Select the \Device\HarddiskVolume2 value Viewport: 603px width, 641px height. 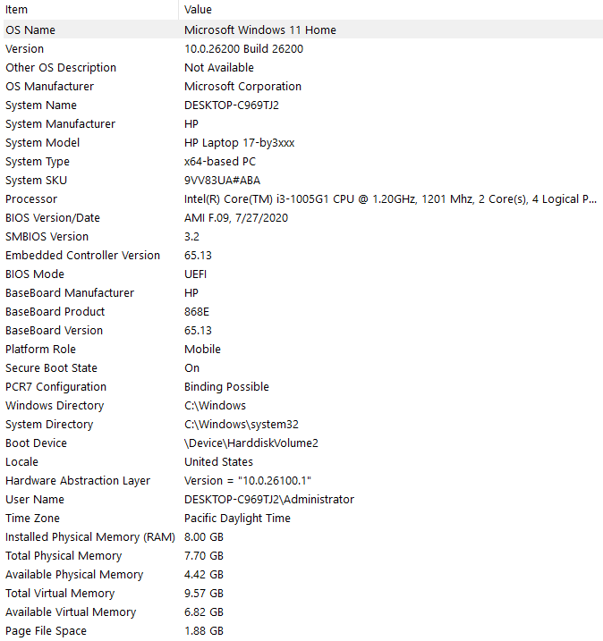251,443
